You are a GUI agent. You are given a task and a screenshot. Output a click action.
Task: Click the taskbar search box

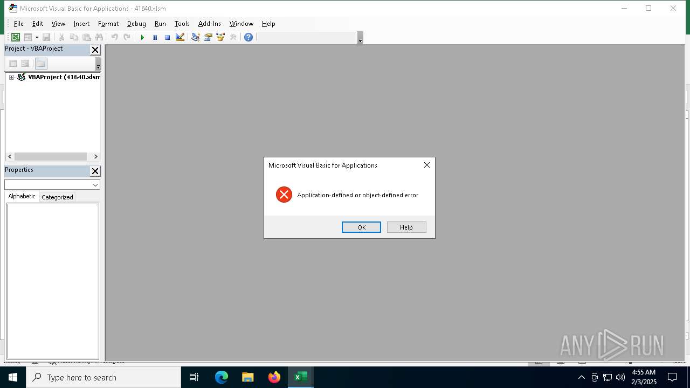click(103, 377)
